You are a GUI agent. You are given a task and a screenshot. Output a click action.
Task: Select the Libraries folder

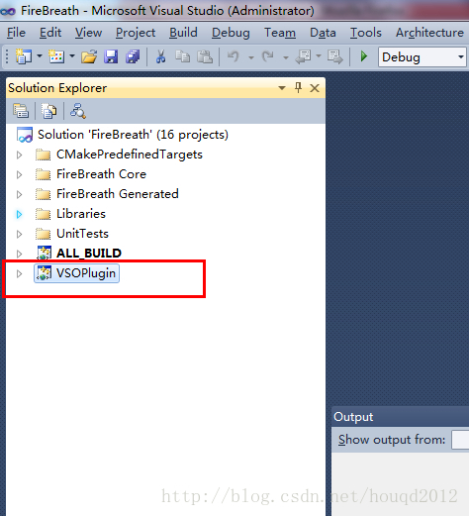81,214
